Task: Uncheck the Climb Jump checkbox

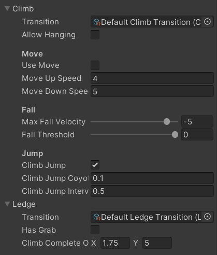Action: coord(95,165)
